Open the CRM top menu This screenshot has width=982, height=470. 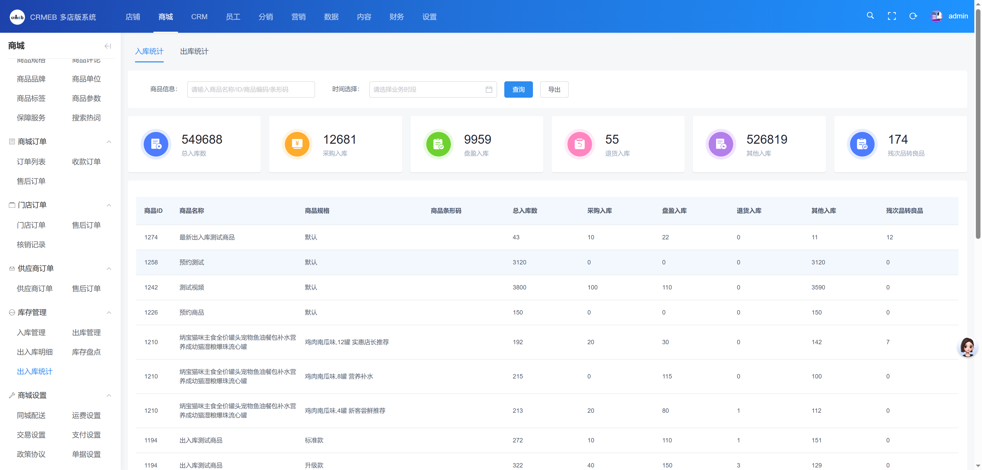tap(199, 17)
